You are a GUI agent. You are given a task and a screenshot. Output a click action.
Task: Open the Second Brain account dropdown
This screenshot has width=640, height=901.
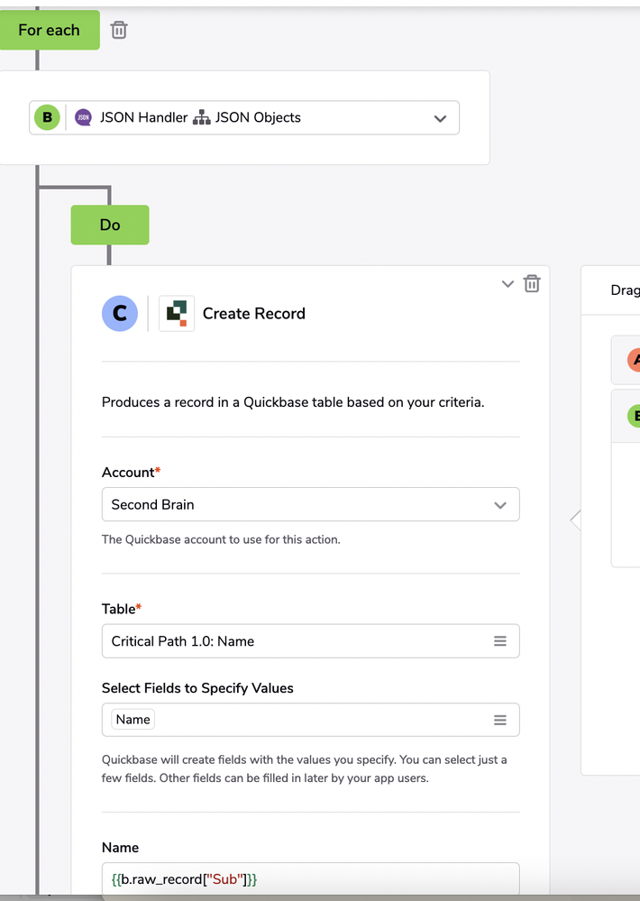coord(311,504)
